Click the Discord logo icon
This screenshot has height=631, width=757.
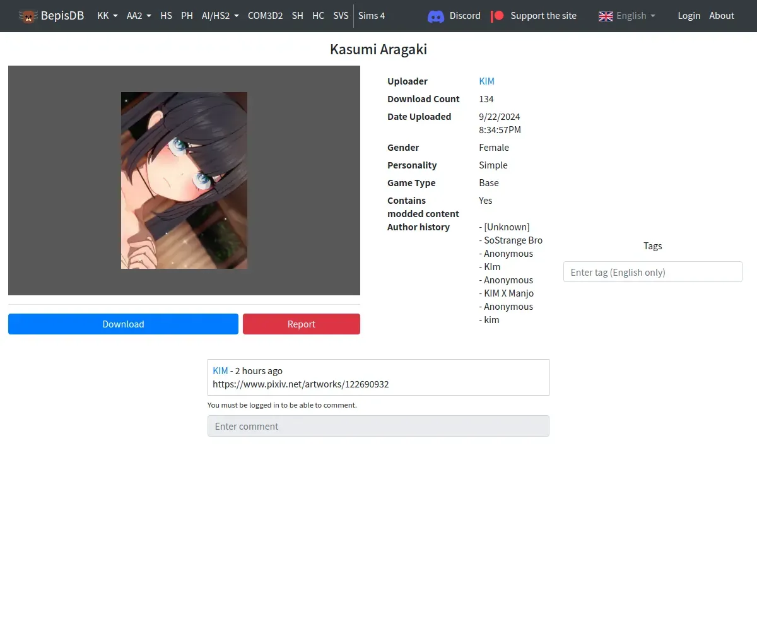[x=436, y=16]
